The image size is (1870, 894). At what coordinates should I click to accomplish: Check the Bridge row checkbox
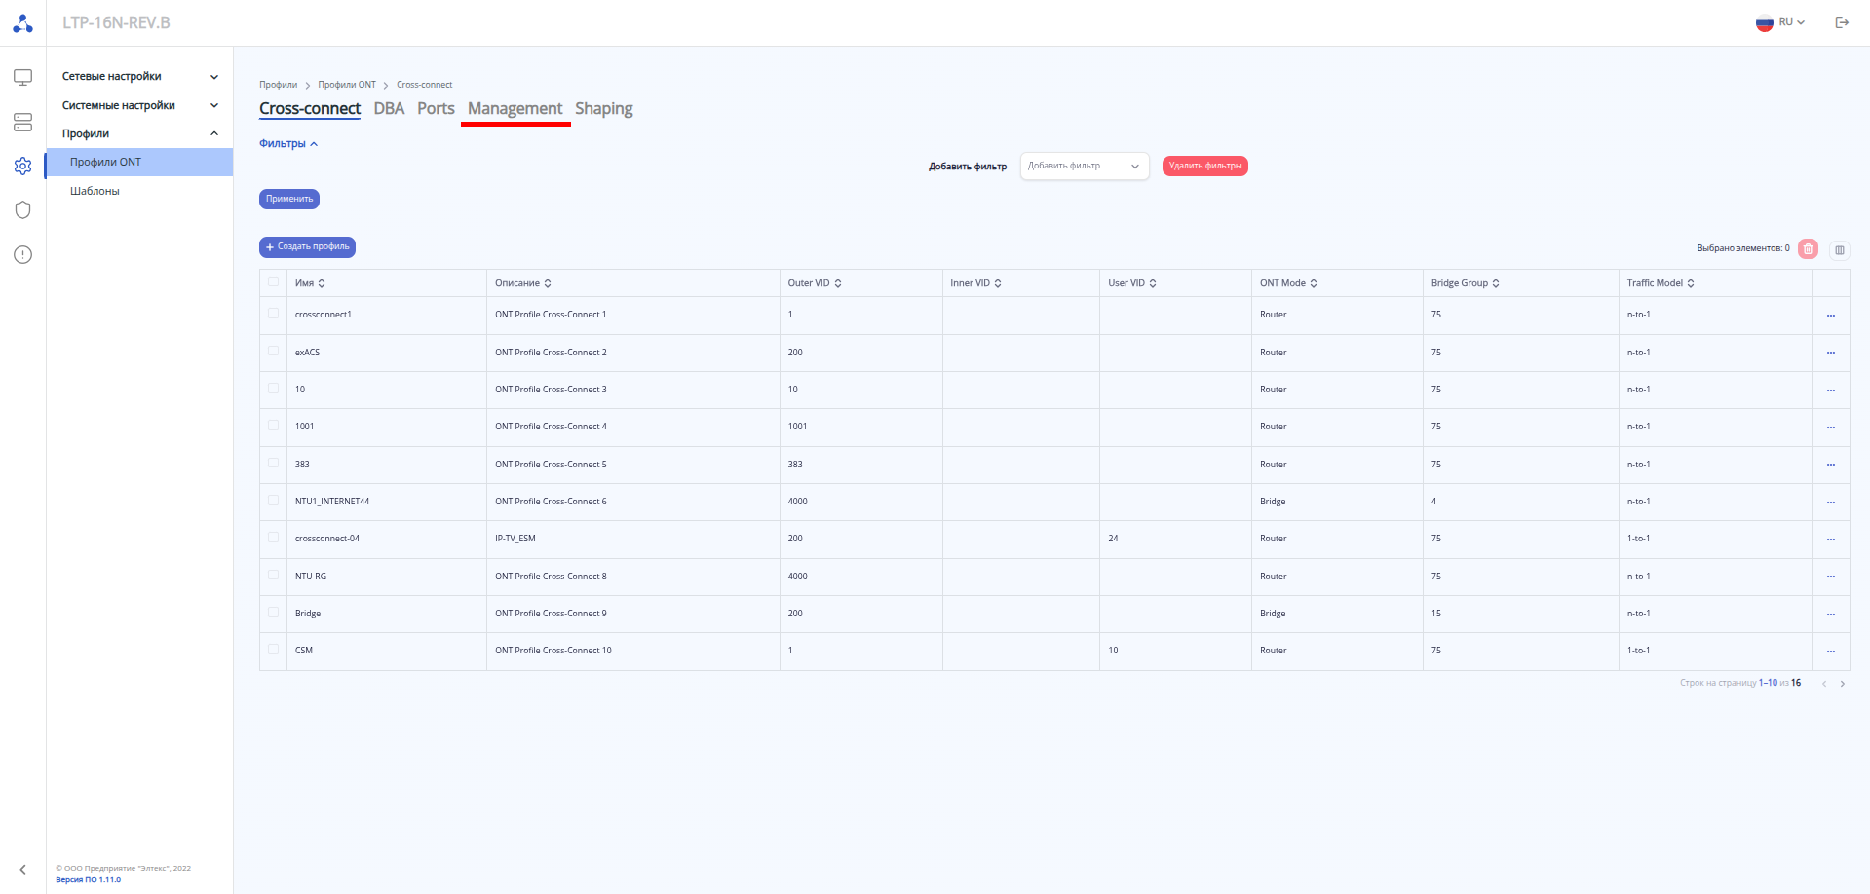[x=273, y=612]
